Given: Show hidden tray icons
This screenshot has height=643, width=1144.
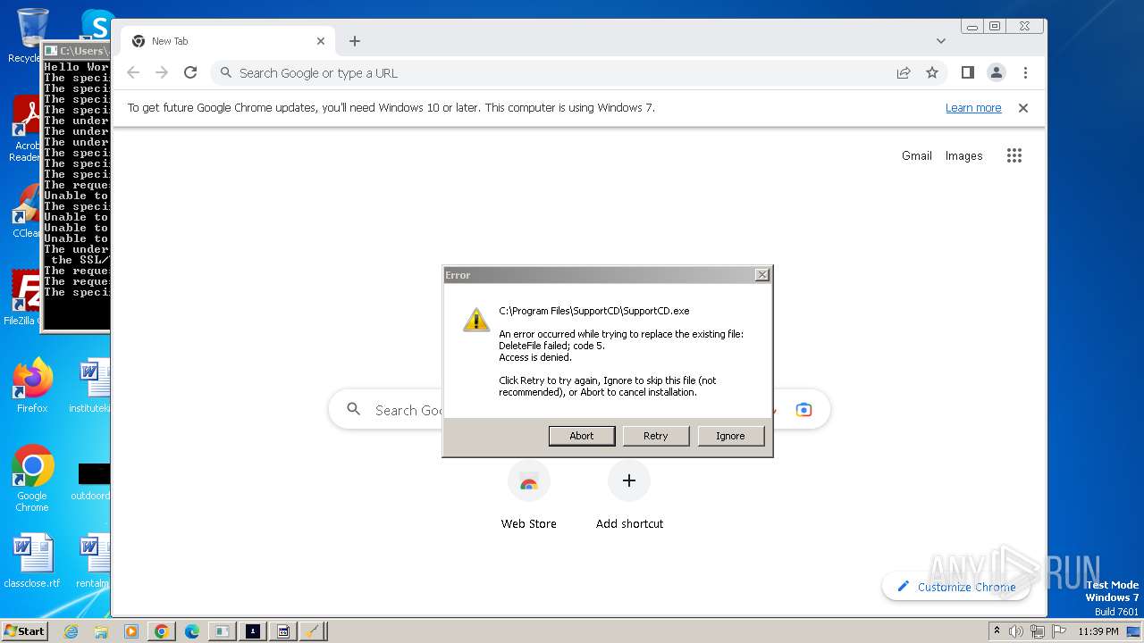Looking at the screenshot, I should click(997, 631).
